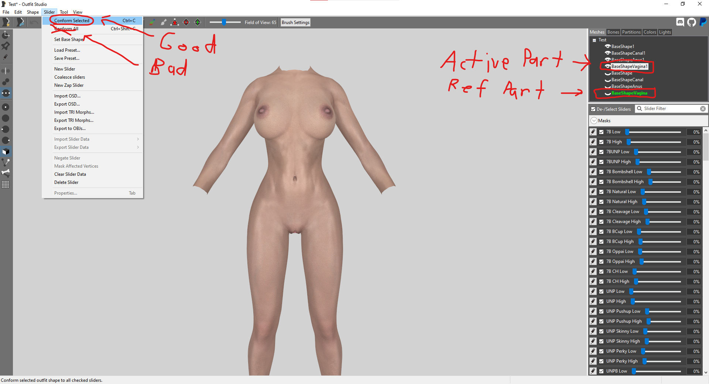This screenshot has height=384, width=709.
Task: Select the Transform tool in left sidebar
Action: tap(6, 35)
